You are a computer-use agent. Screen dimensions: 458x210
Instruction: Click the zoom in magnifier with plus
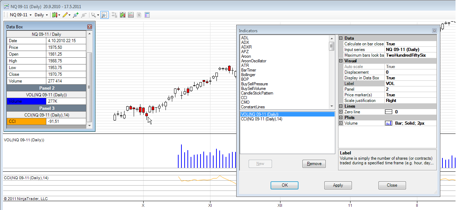coord(76,15)
